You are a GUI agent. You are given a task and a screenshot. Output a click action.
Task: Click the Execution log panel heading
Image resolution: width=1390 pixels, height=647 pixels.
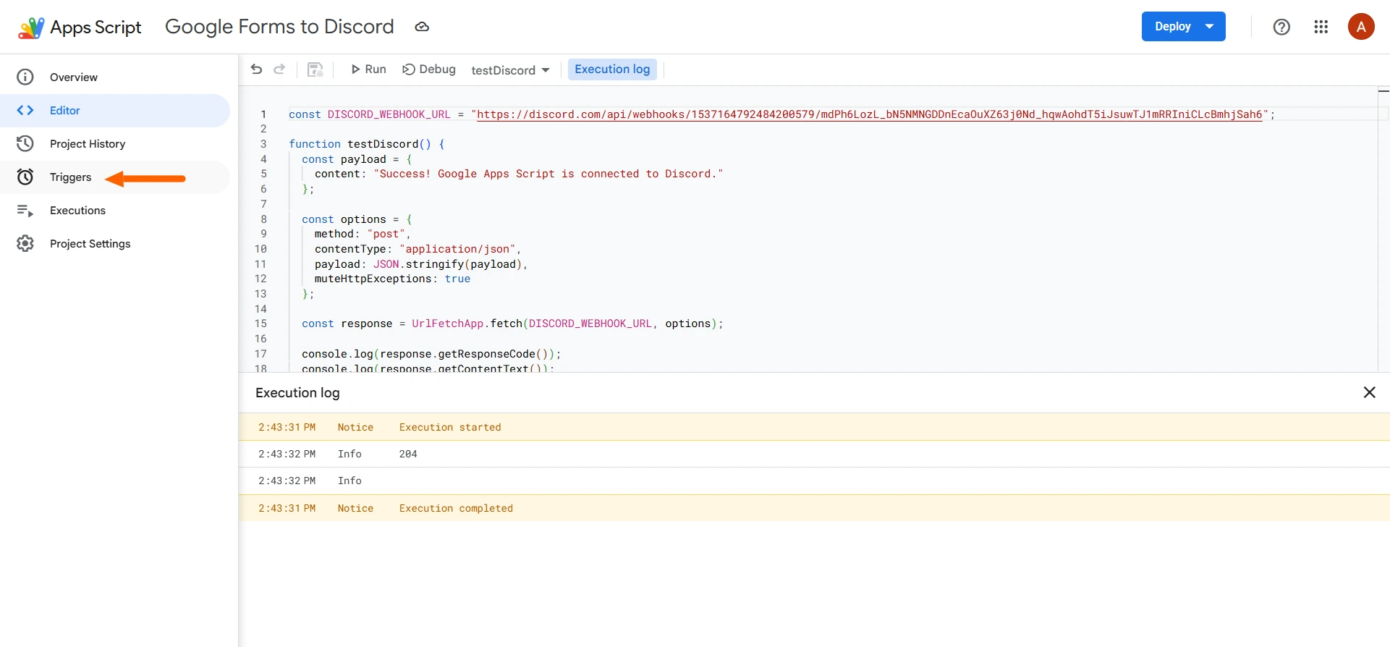point(297,392)
